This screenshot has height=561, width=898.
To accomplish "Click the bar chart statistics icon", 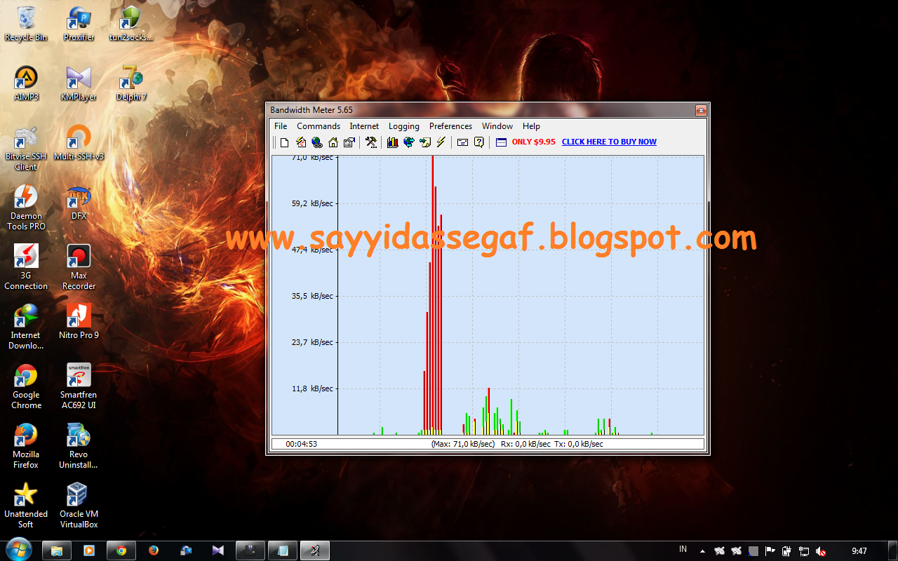I will pos(394,142).
